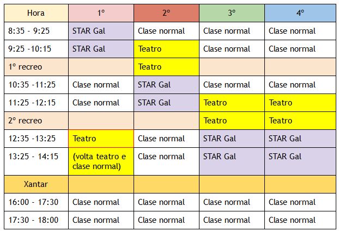Click the green 3º header cell
Image resolution: width=339 pixels, height=231 pixels.
tap(232, 13)
